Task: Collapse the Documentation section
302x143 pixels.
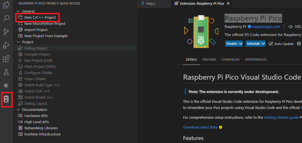Action: coord(18,109)
